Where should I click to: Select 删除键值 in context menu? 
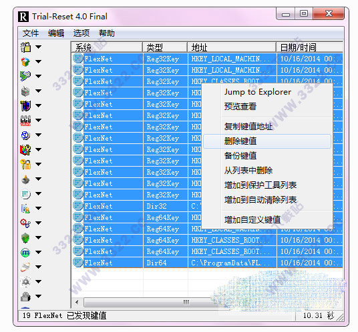[x=267, y=141]
